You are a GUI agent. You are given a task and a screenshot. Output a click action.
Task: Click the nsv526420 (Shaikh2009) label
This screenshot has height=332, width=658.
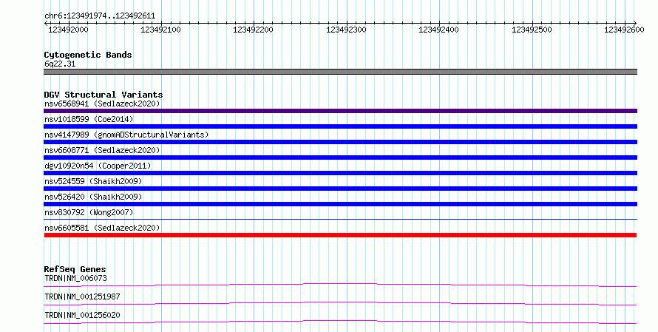pyautogui.click(x=93, y=197)
